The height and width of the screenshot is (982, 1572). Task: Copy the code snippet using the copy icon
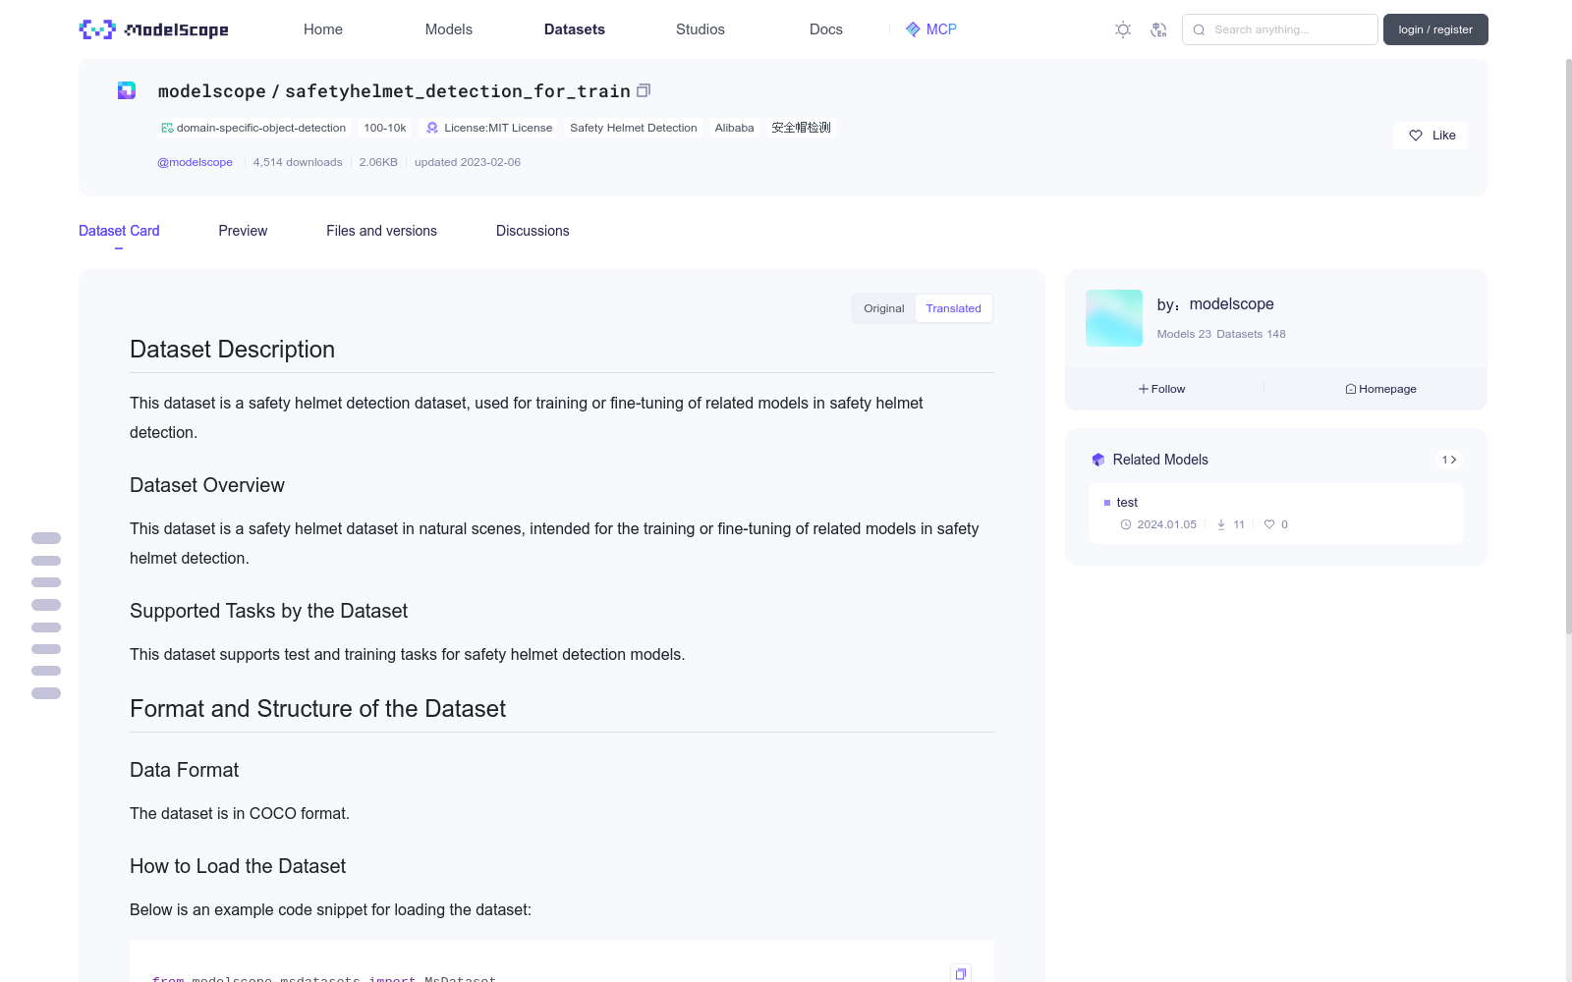point(961,973)
